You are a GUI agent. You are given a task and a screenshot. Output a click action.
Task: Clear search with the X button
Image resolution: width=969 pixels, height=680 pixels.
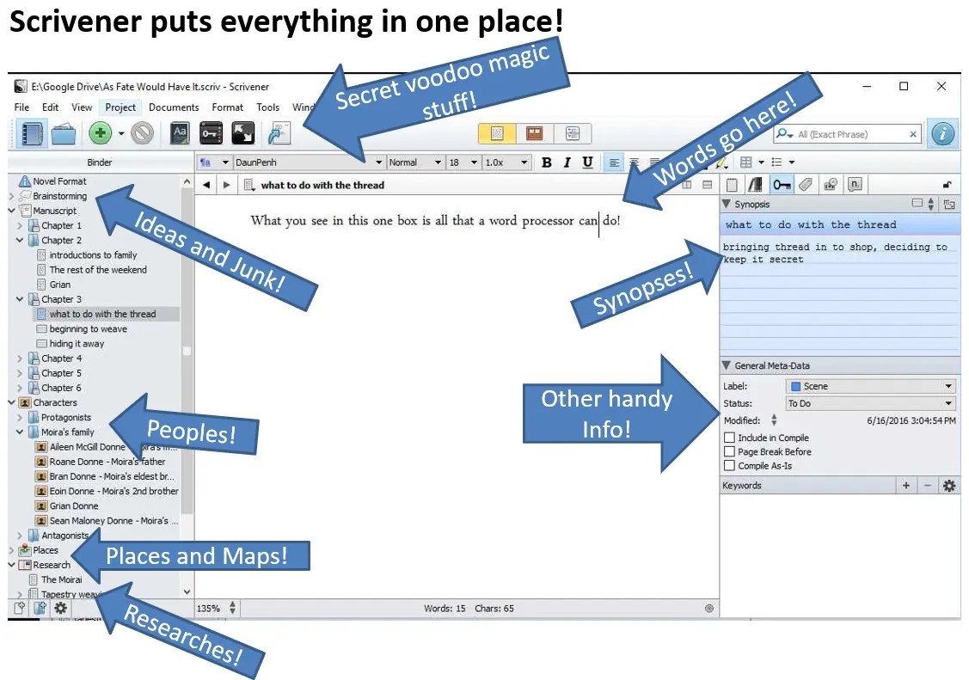pos(913,134)
